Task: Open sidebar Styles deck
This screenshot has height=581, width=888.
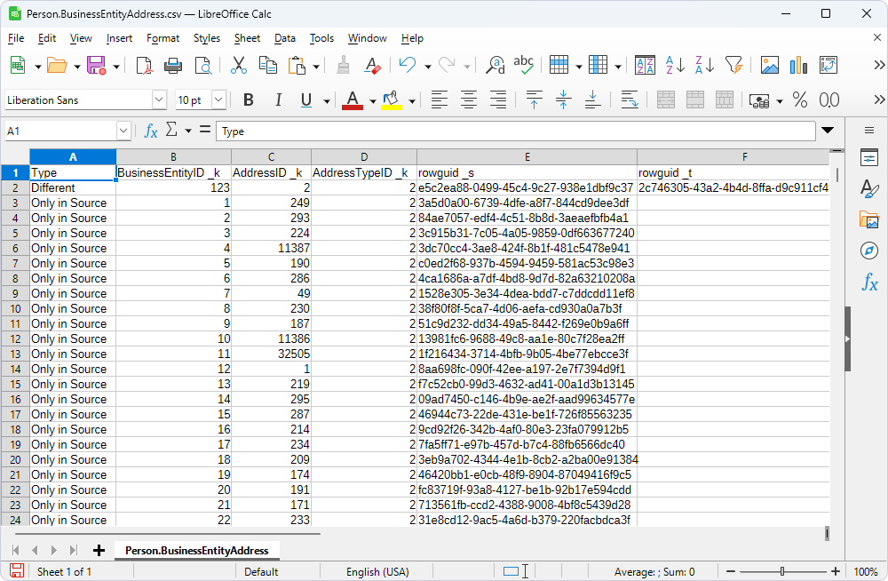Action: point(868,188)
